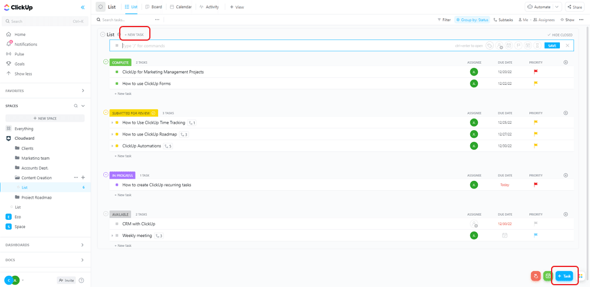Add a new View tab

[237, 6]
